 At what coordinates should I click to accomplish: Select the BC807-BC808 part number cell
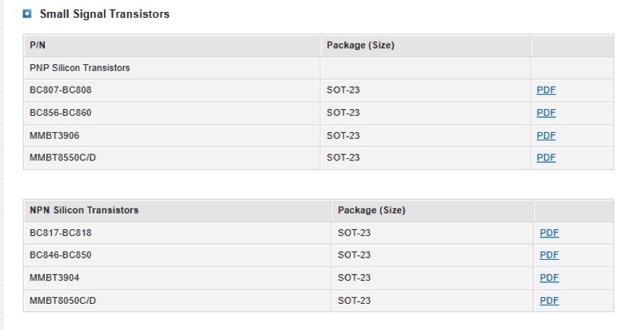coord(61,90)
